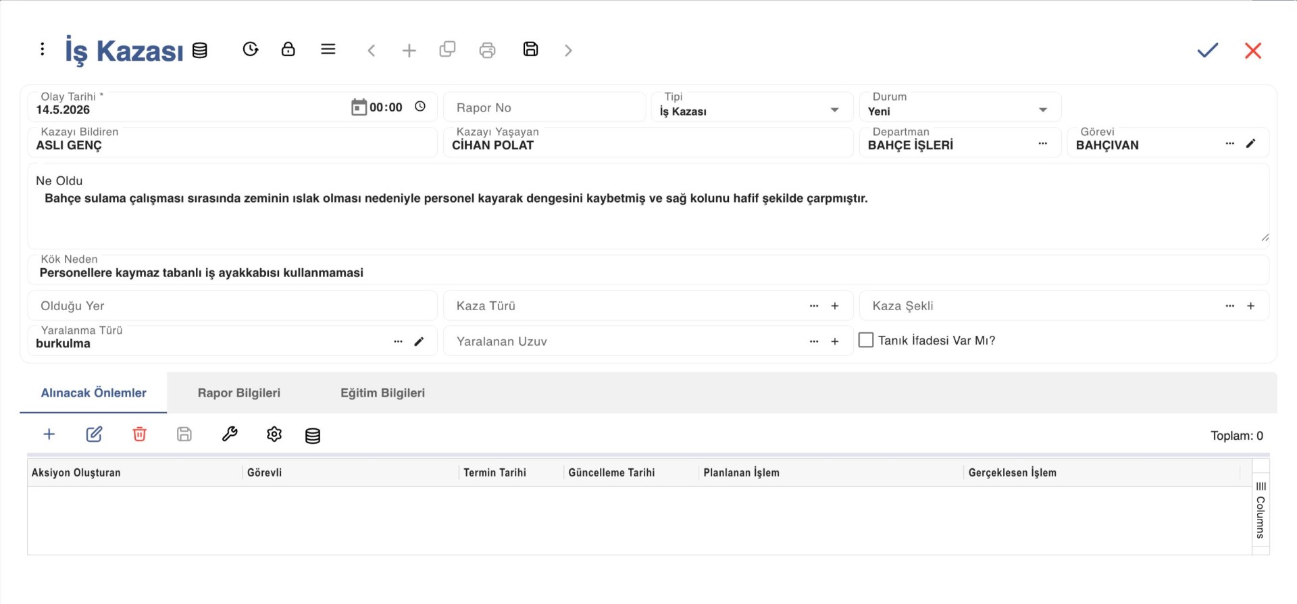Open grid settings gear icon

[274, 434]
